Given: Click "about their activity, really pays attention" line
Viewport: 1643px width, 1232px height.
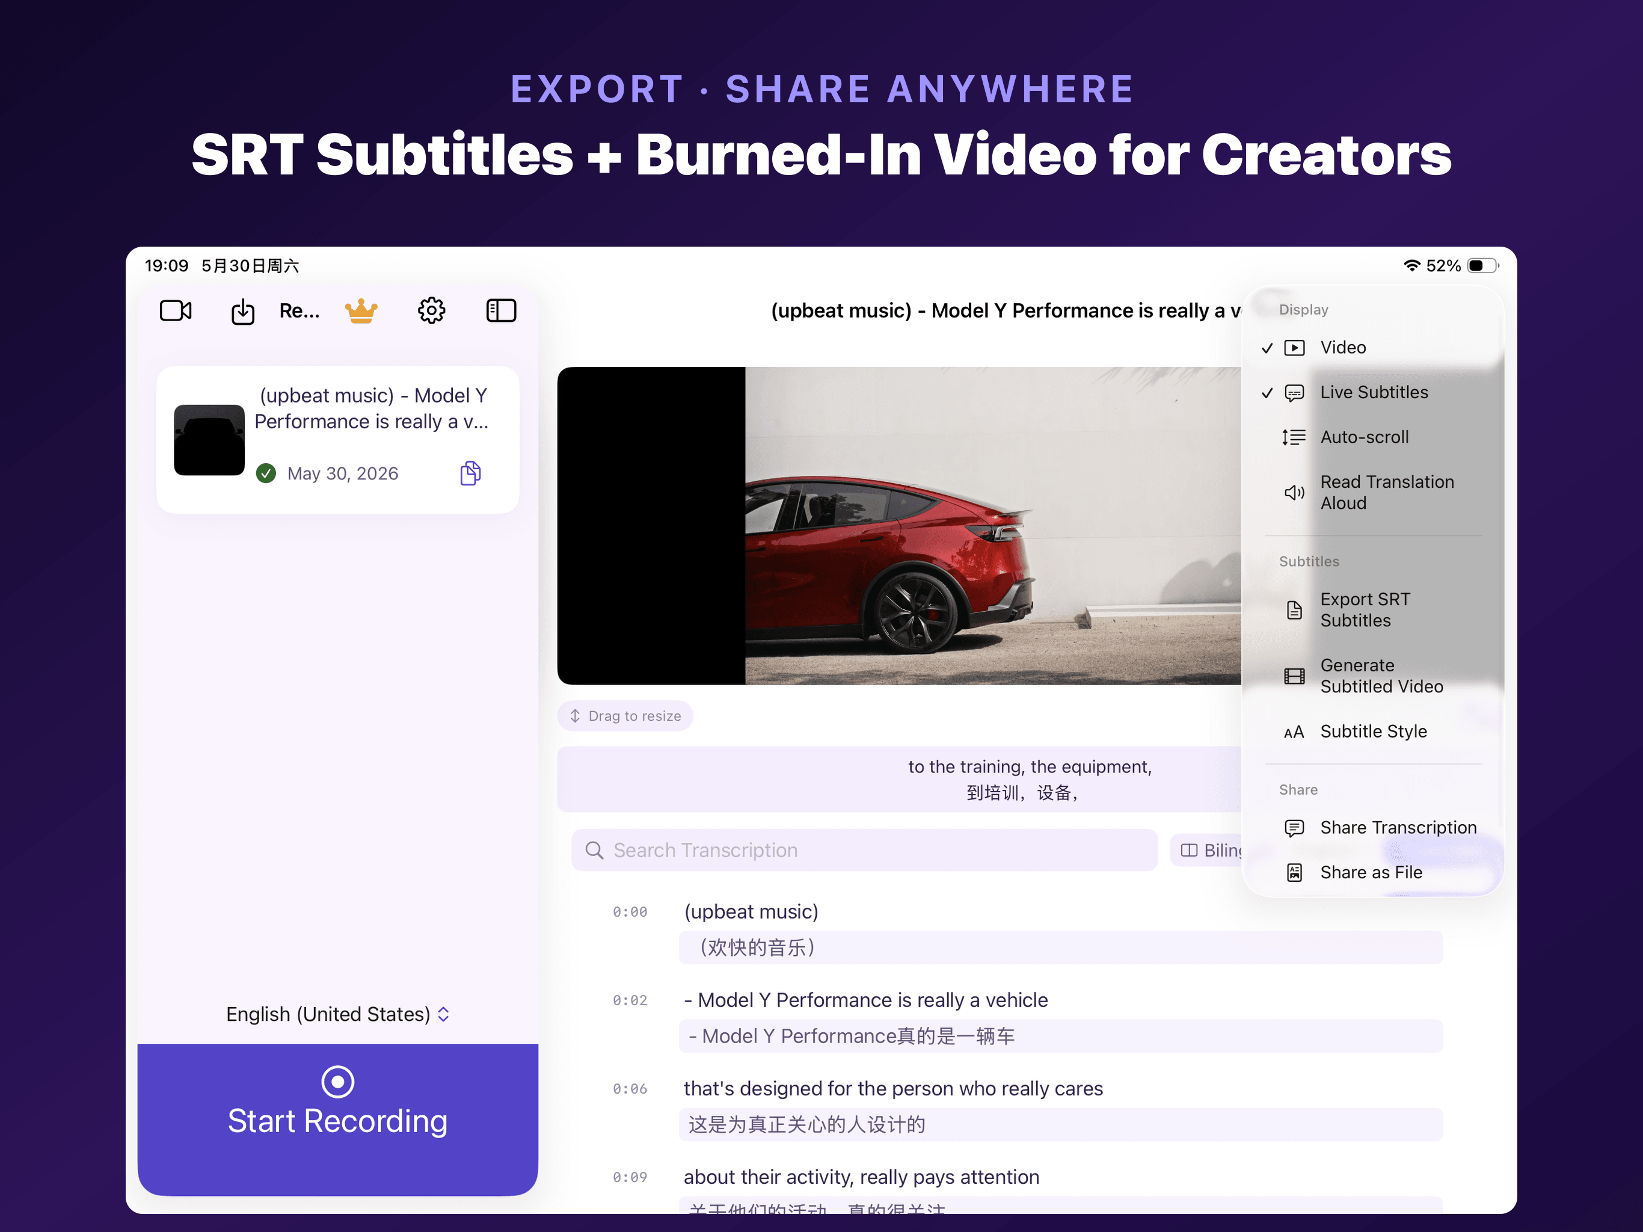Looking at the screenshot, I should [x=862, y=1177].
